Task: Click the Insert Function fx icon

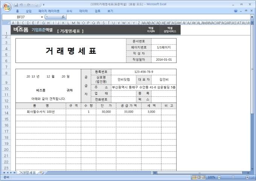Action: (x=63, y=17)
